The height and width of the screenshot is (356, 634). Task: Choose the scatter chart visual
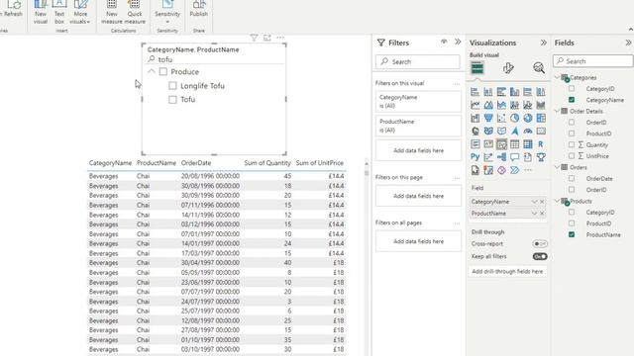point(501,118)
